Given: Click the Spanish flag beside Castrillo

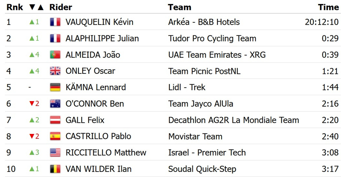Looking at the screenshot, I should pos(55,136).
